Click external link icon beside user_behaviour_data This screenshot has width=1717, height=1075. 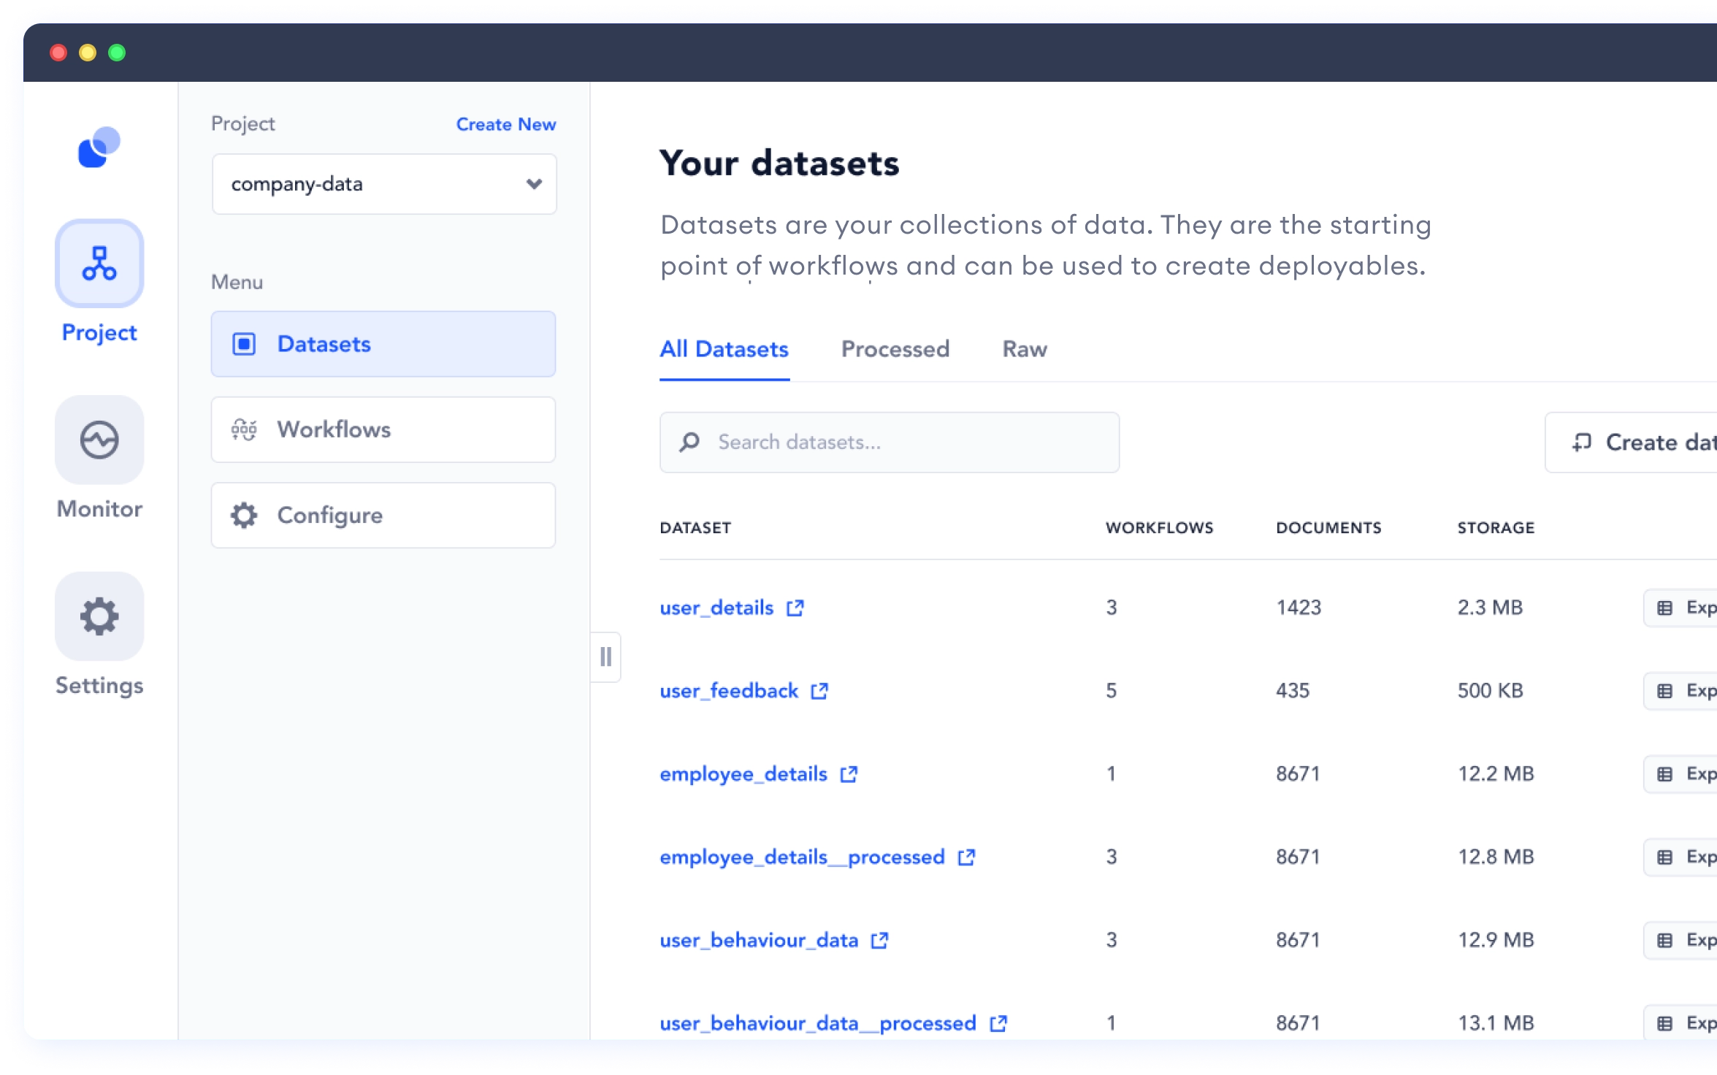[880, 941]
